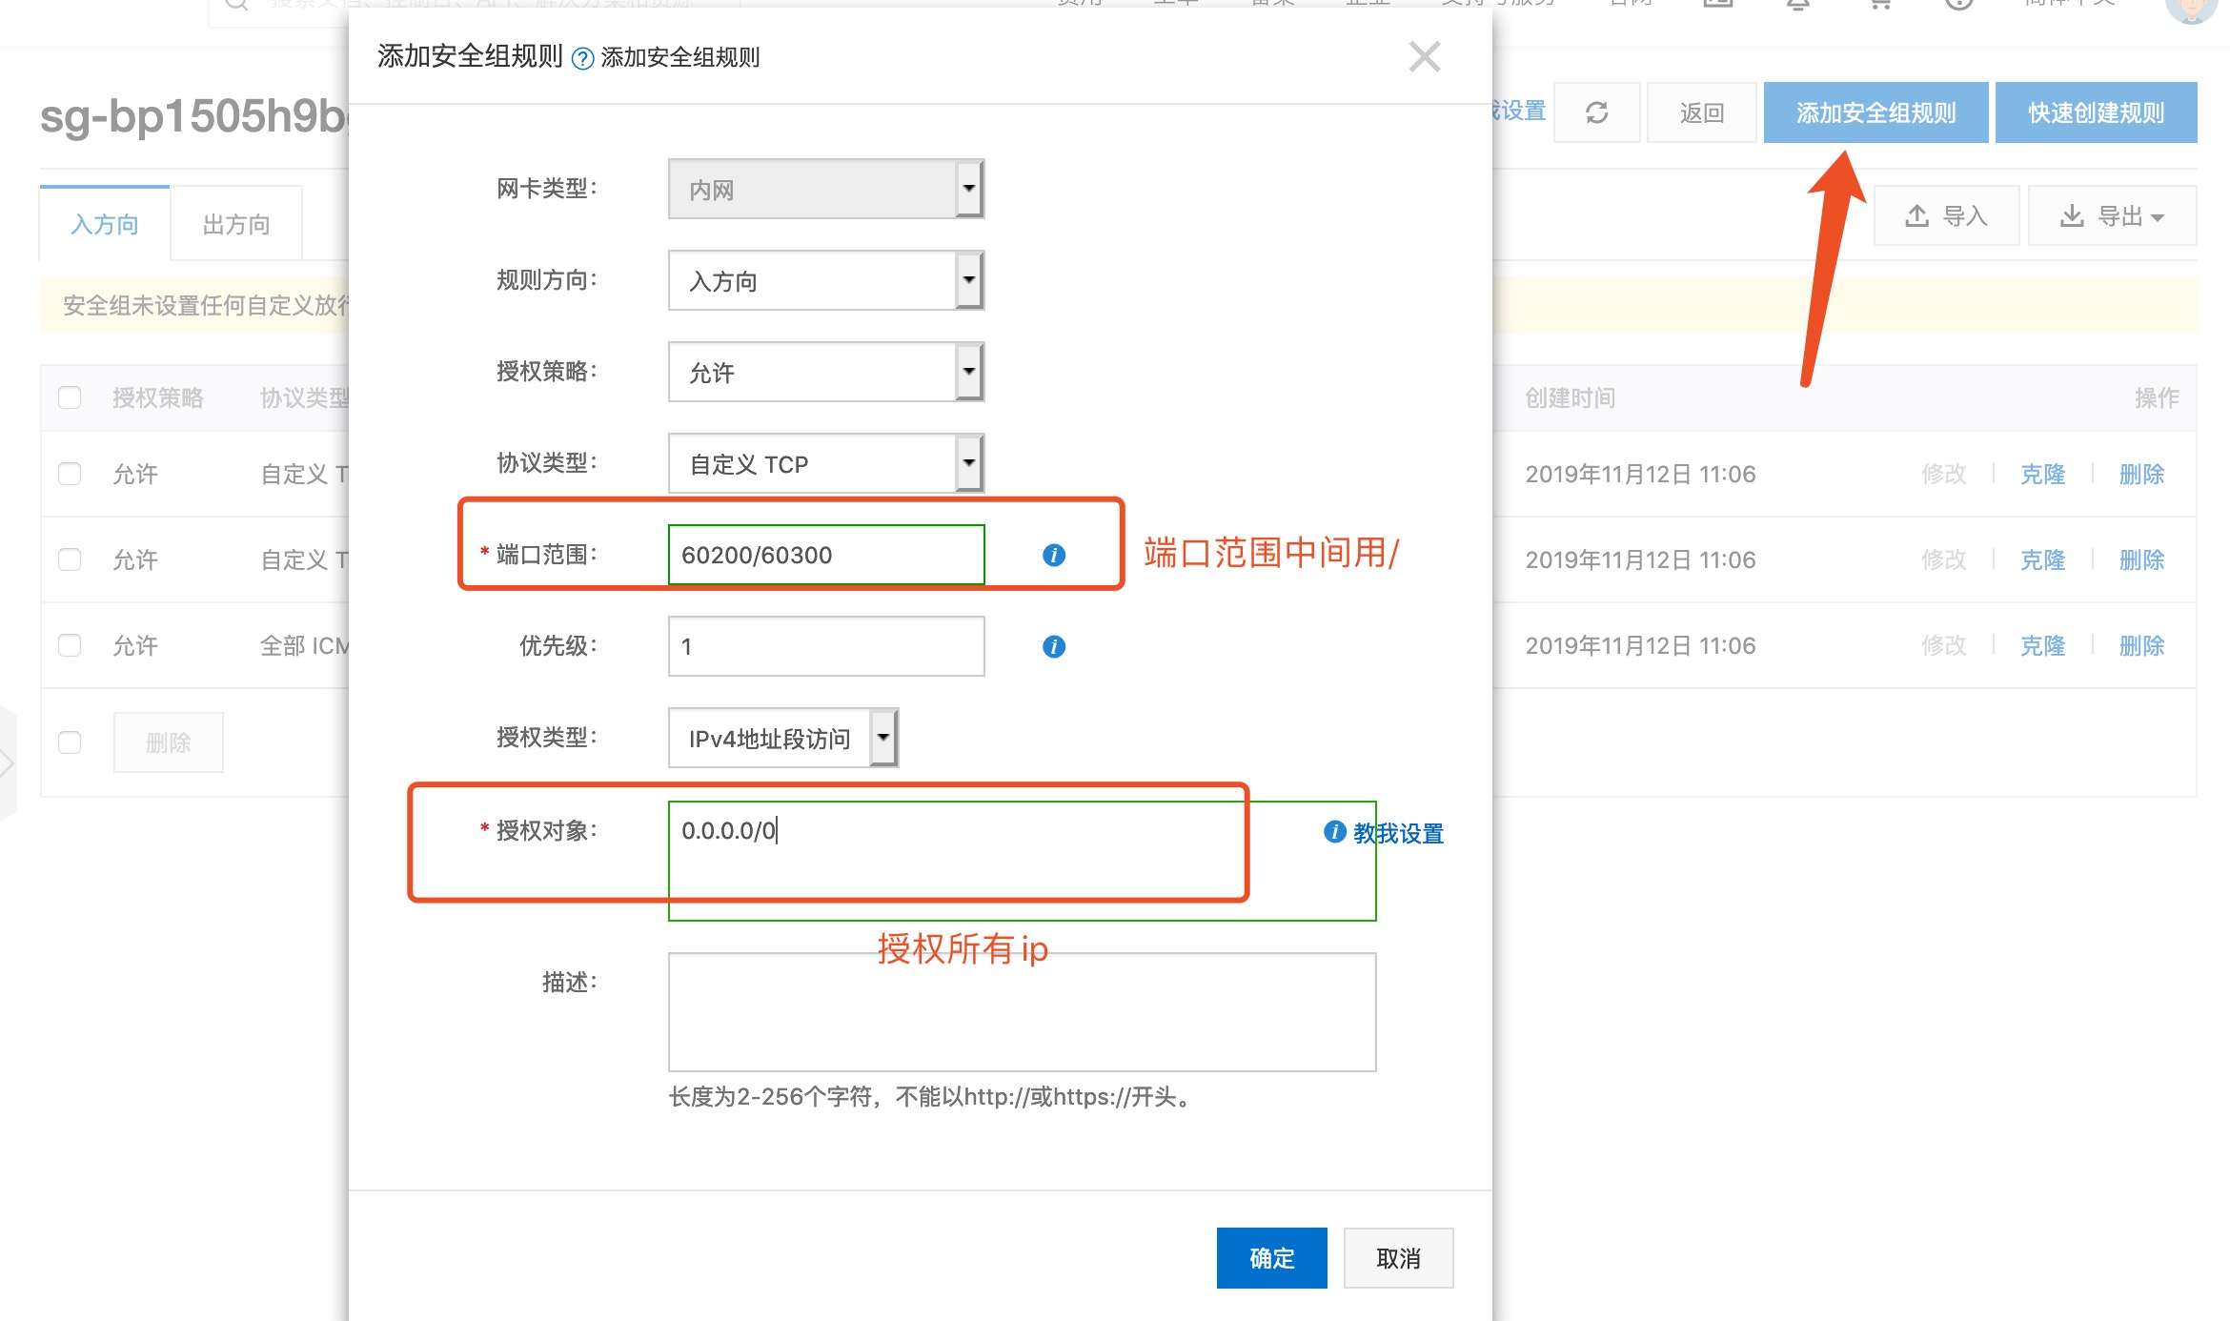Open the export download menu
The height and width of the screenshot is (1321, 2230).
(x=2112, y=216)
